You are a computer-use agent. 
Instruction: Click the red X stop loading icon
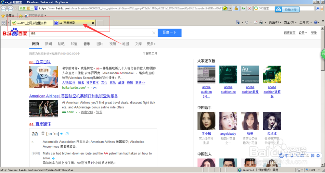[250, 8]
